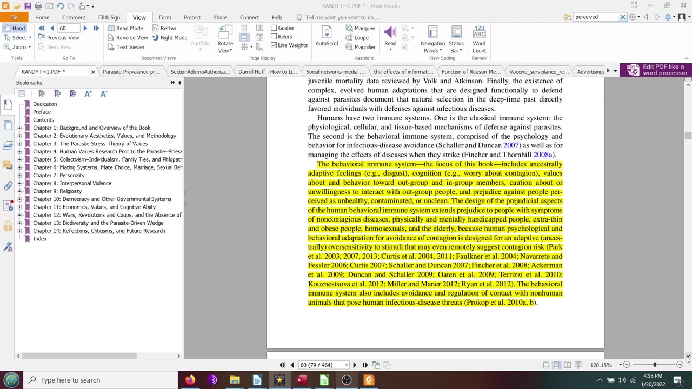Uncheck the Line Weights checkbox
Image resolution: width=692 pixels, height=389 pixels.
(x=274, y=45)
